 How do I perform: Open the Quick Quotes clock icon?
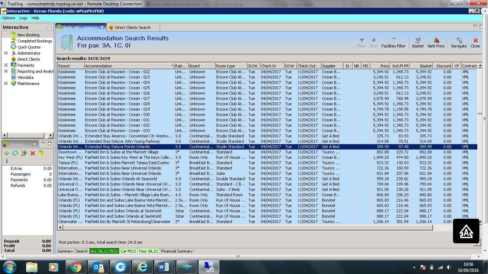[x=14, y=47]
